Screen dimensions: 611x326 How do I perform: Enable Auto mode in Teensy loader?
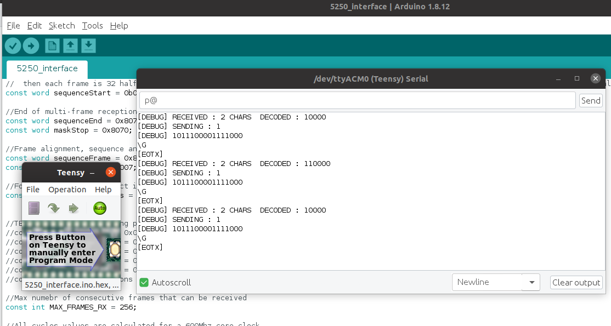click(x=99, y=208)
